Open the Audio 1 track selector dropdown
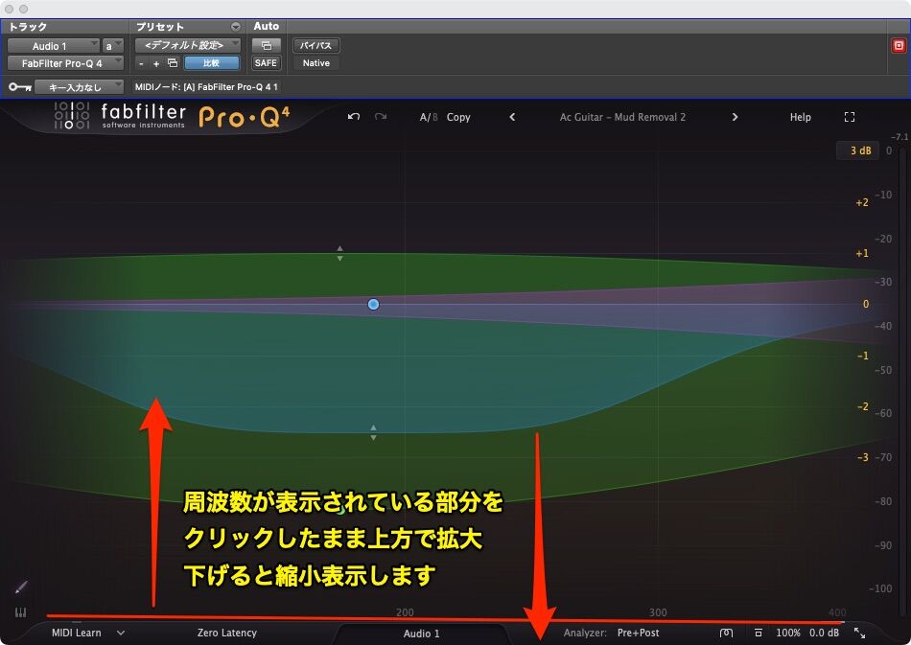911x645 pixels. (x=54, y=46)
